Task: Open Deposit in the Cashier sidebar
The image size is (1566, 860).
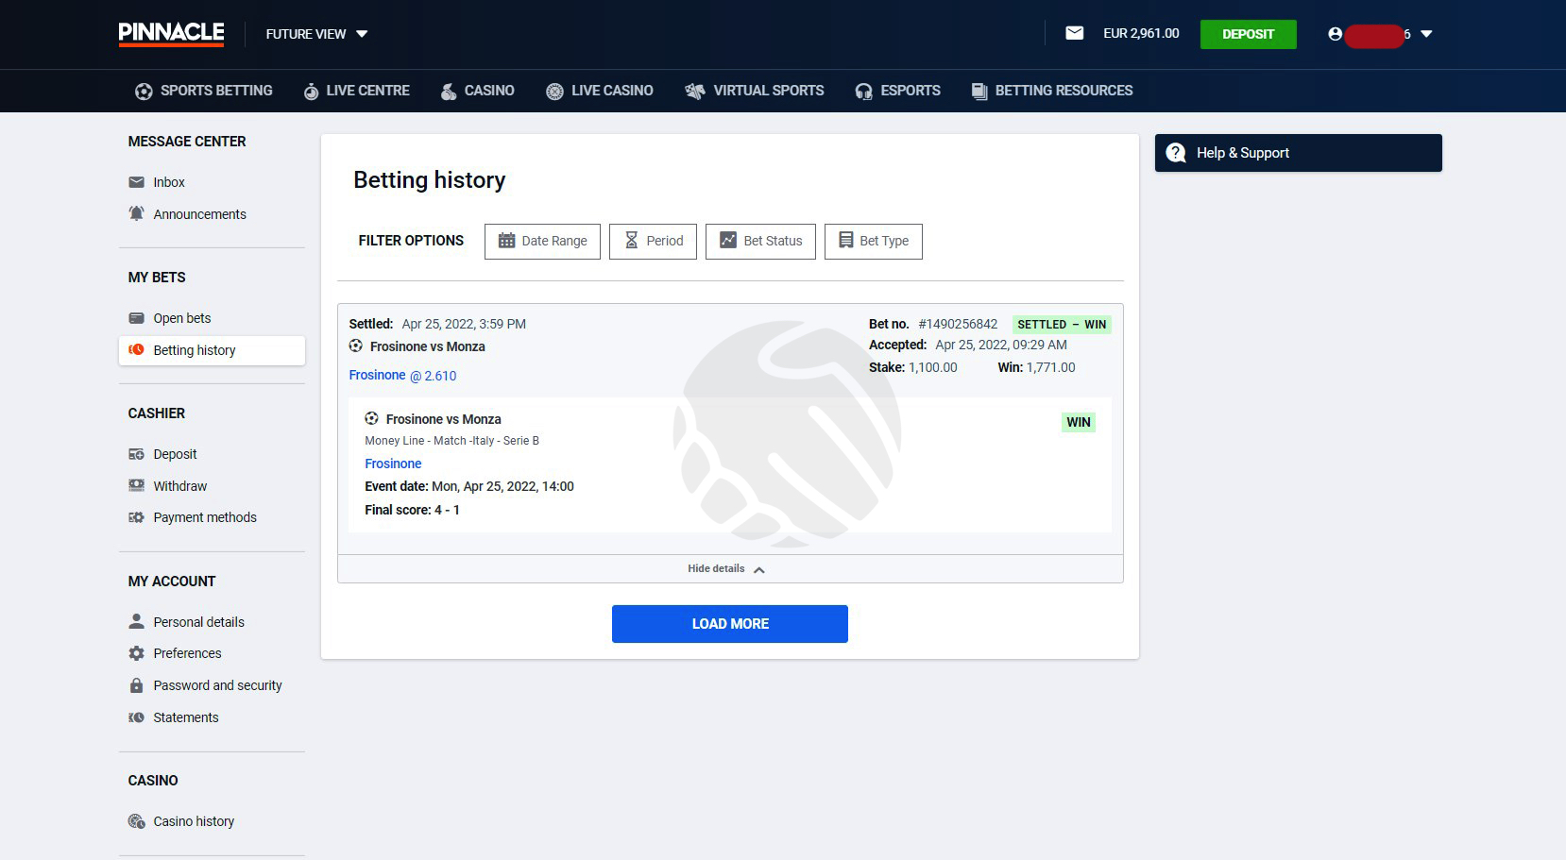Action: (x=175, y=454)
